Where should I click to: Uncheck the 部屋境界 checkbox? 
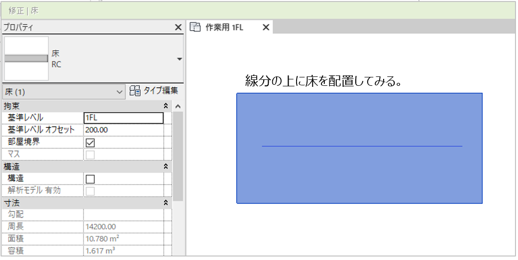tap(90, 143)
